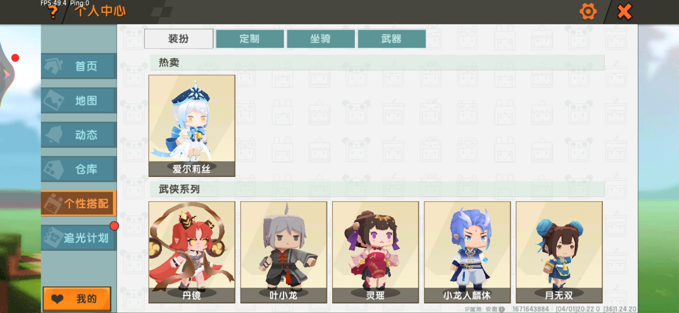Switch to the 定制 tab

(250, 39)
